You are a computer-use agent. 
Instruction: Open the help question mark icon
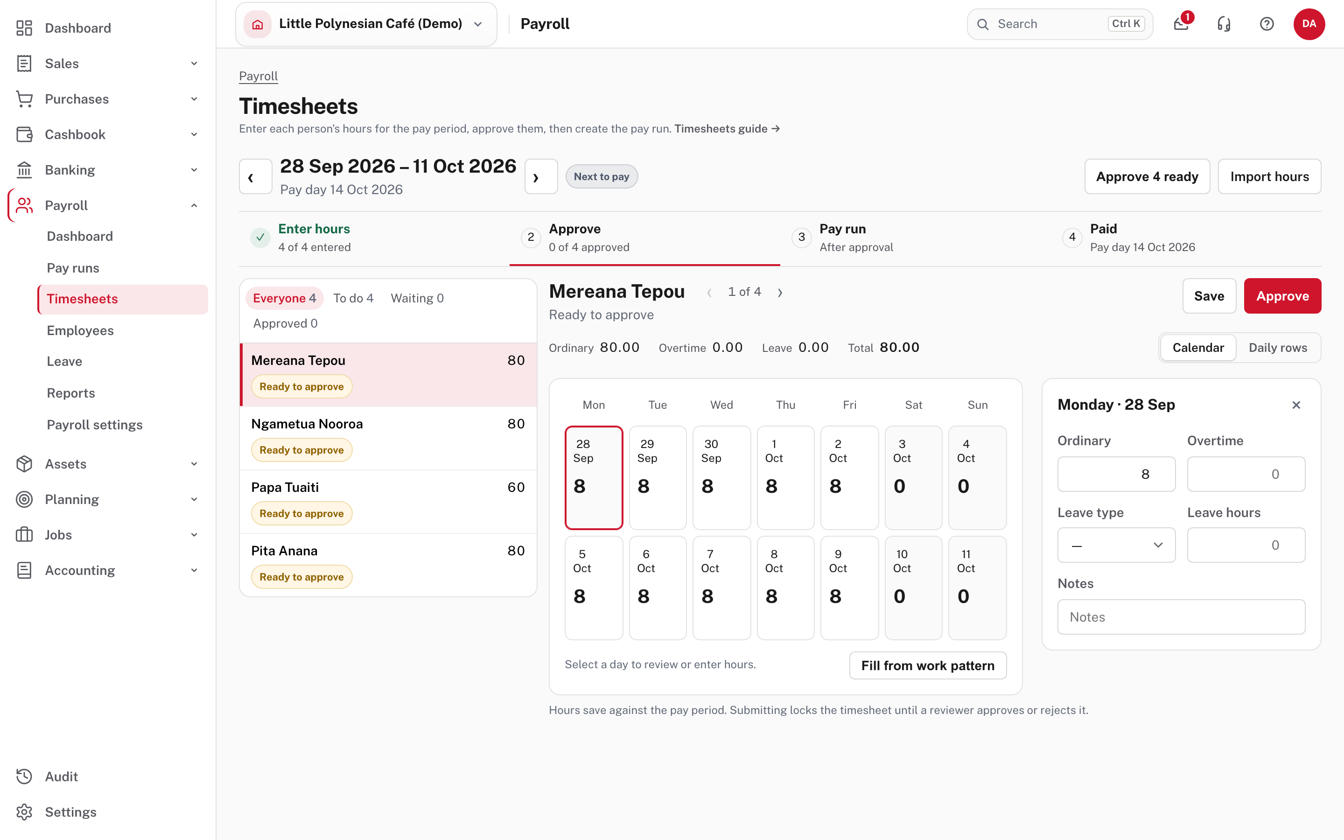coord(1266,24)
